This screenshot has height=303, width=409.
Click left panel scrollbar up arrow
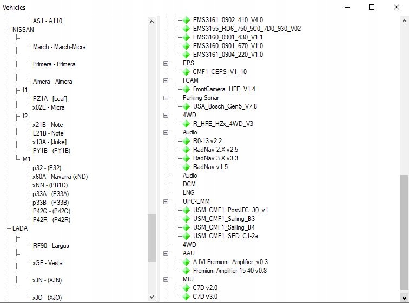coord(152,22)
